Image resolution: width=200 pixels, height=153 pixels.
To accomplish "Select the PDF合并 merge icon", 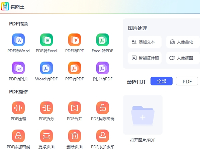I will [x=75, y=108].
